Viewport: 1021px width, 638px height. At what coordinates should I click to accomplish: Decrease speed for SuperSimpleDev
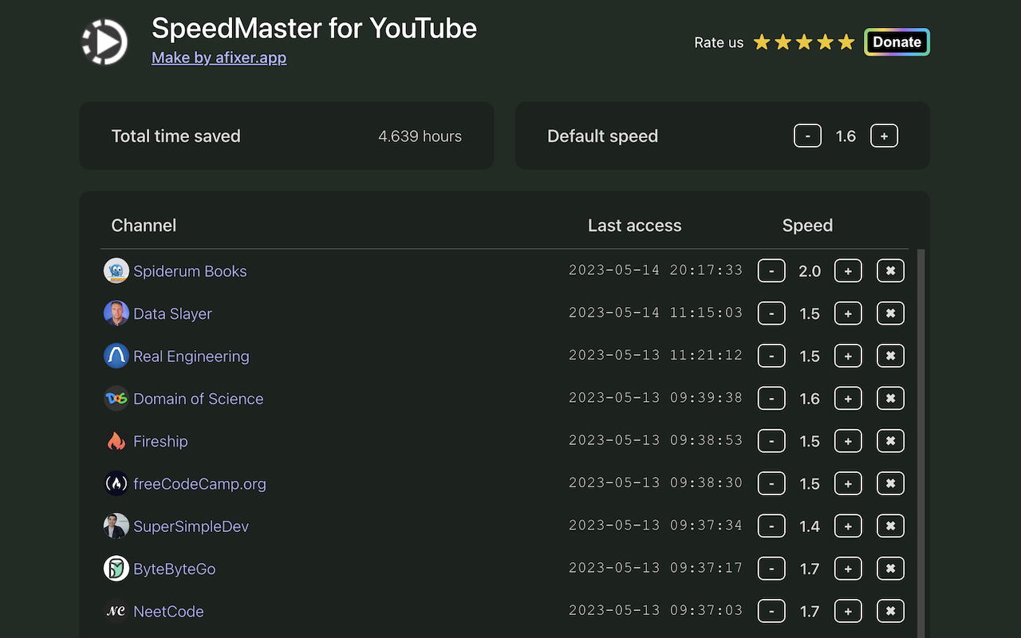click(x=771, y=526)
